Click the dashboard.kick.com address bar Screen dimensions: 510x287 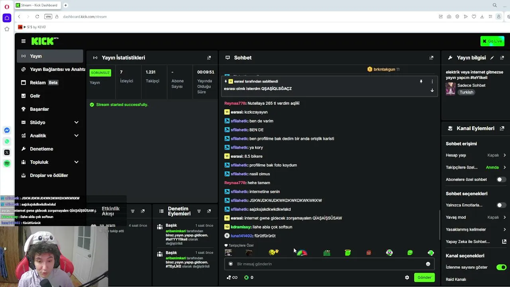pyautogui.click(x=85, y=16)
